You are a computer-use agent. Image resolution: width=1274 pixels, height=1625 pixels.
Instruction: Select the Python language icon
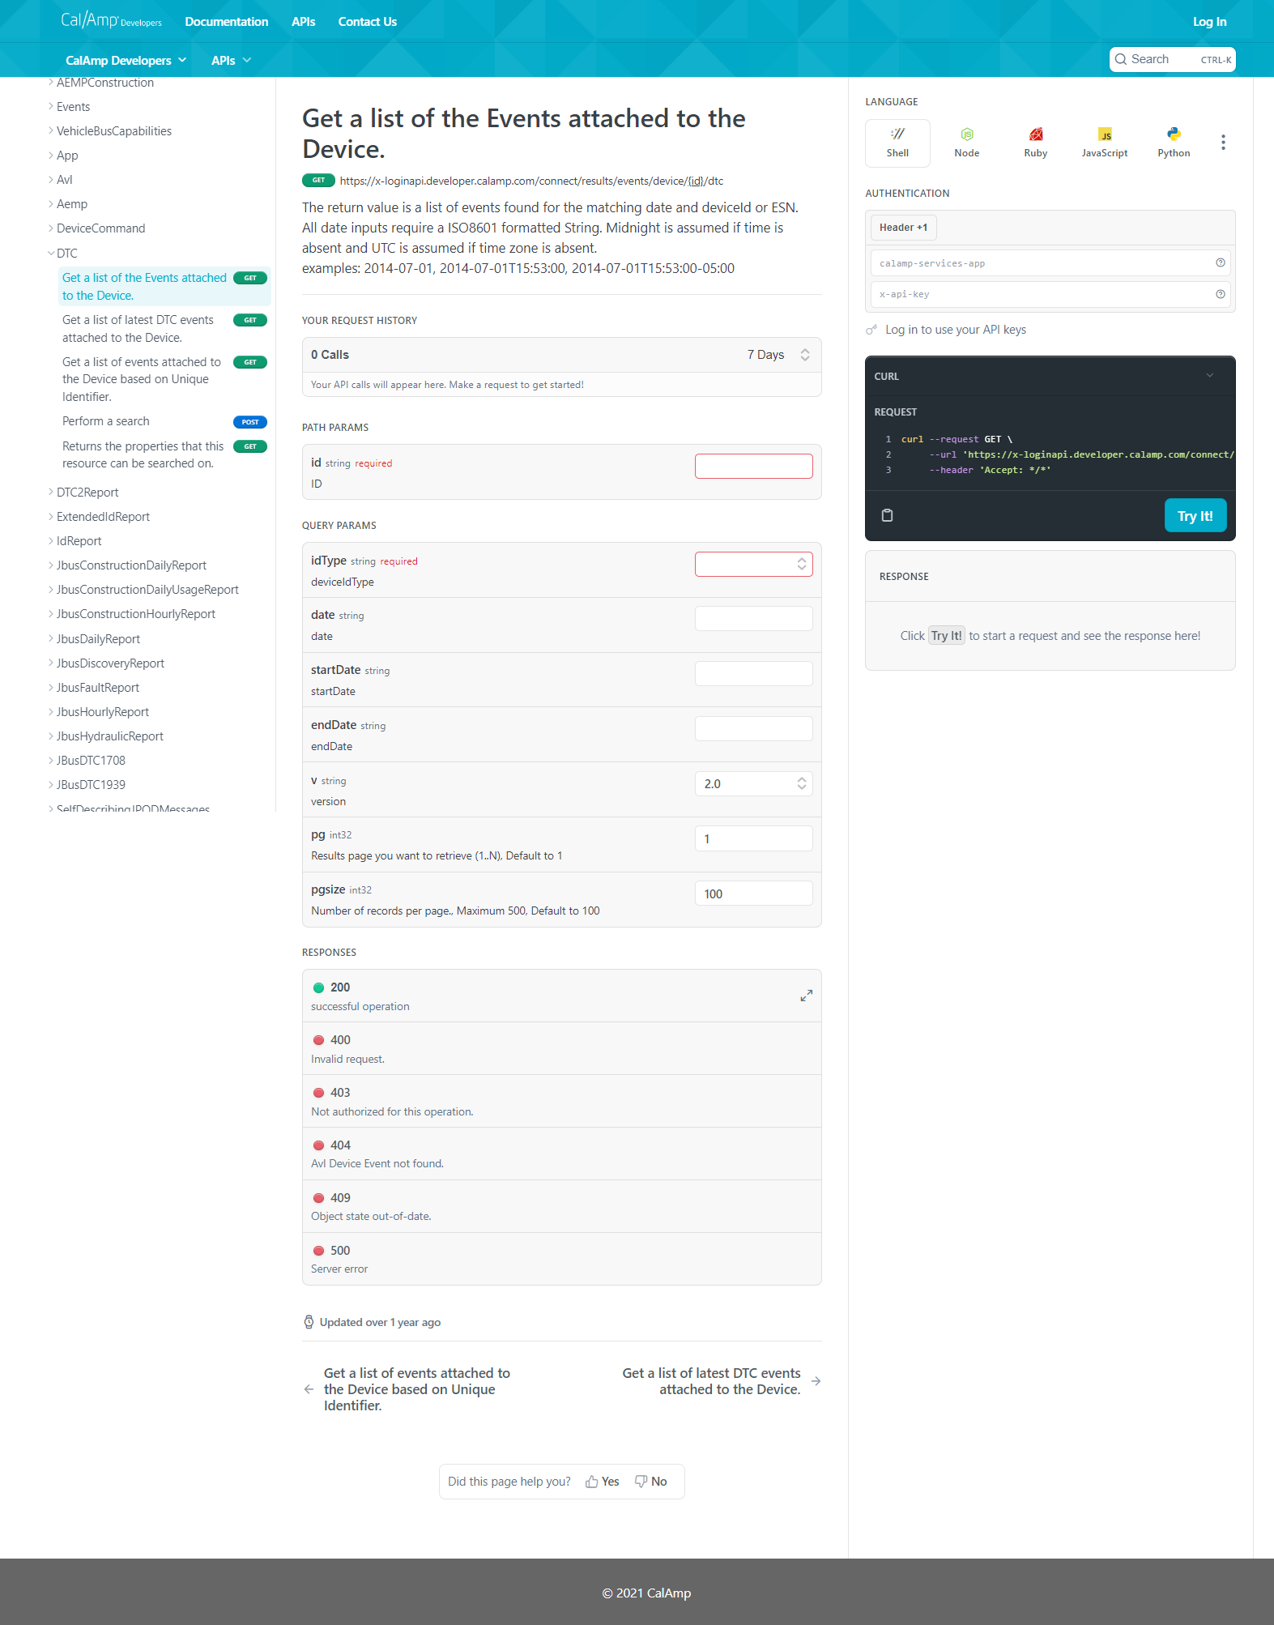pyautogui.click(x=1174, y=143)
